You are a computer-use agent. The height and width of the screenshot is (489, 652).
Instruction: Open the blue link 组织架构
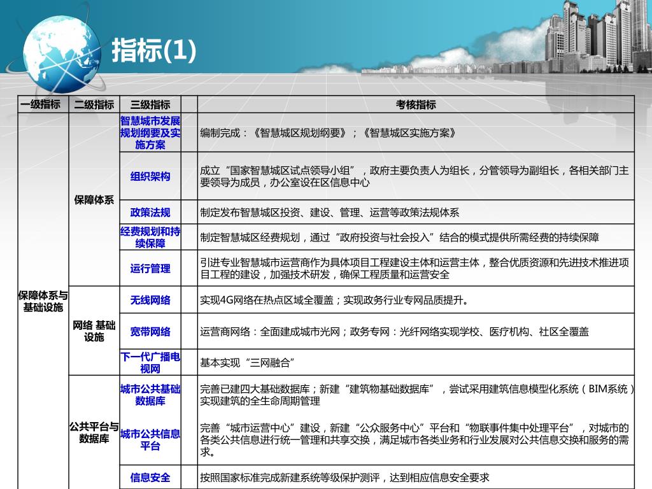click(x=150, y=176)
